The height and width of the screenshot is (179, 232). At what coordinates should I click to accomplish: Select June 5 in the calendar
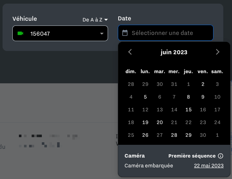coord(145,97)
